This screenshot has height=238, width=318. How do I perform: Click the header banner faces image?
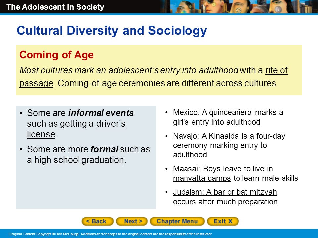pyautogui.click(x=239, y=7)
